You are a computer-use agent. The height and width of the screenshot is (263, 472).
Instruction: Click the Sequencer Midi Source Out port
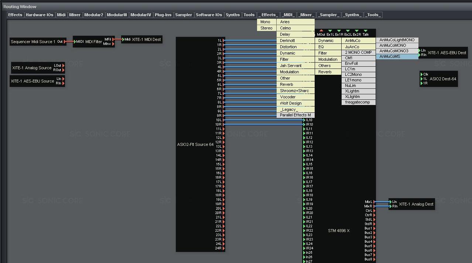click(x=65, y=42)
